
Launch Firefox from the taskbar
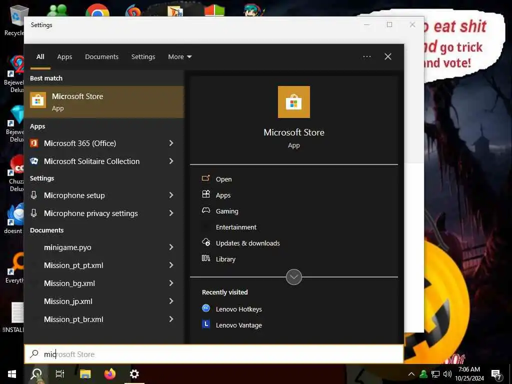point(109,374)
